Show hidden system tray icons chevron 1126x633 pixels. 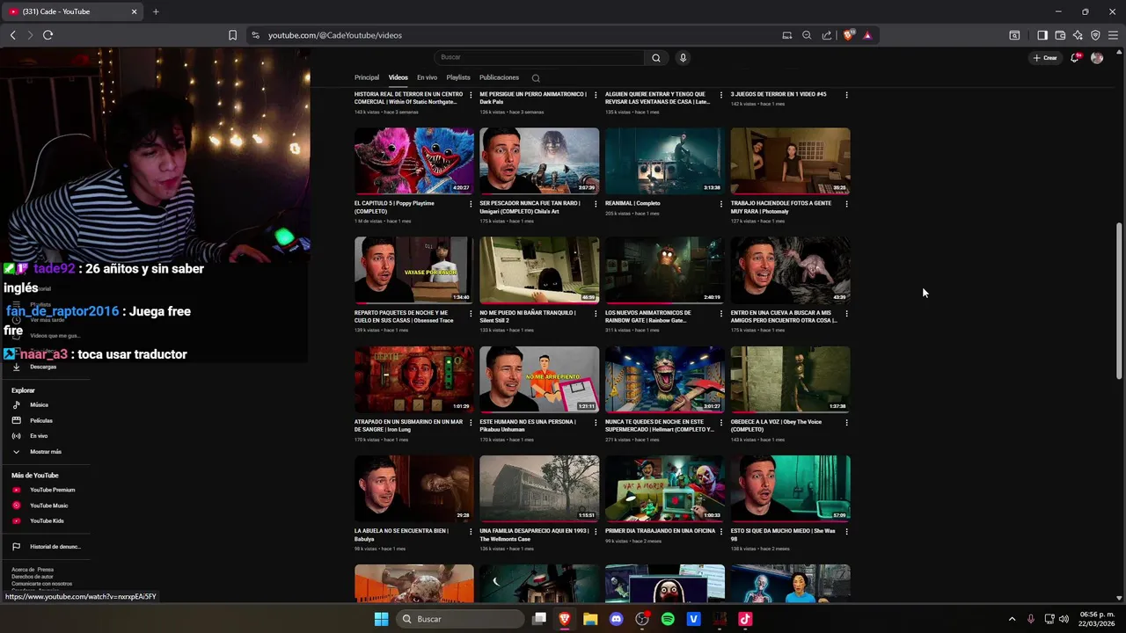coord(1013,619)
